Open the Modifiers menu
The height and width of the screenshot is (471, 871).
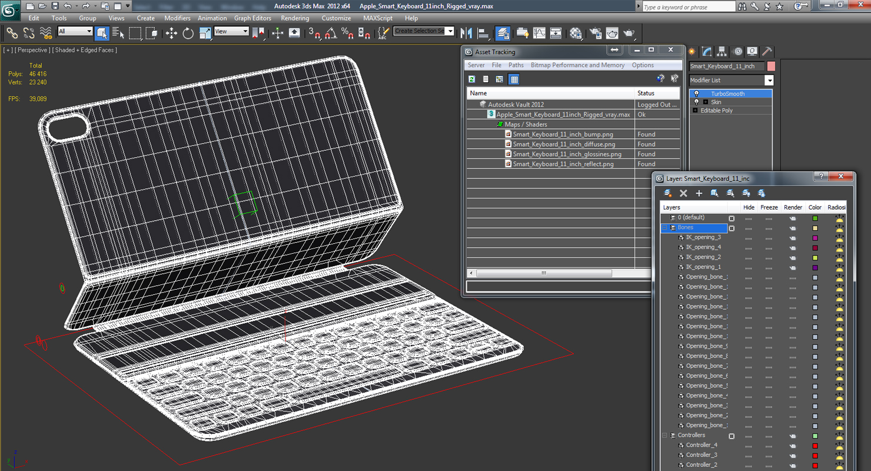(x=177, y=18)
